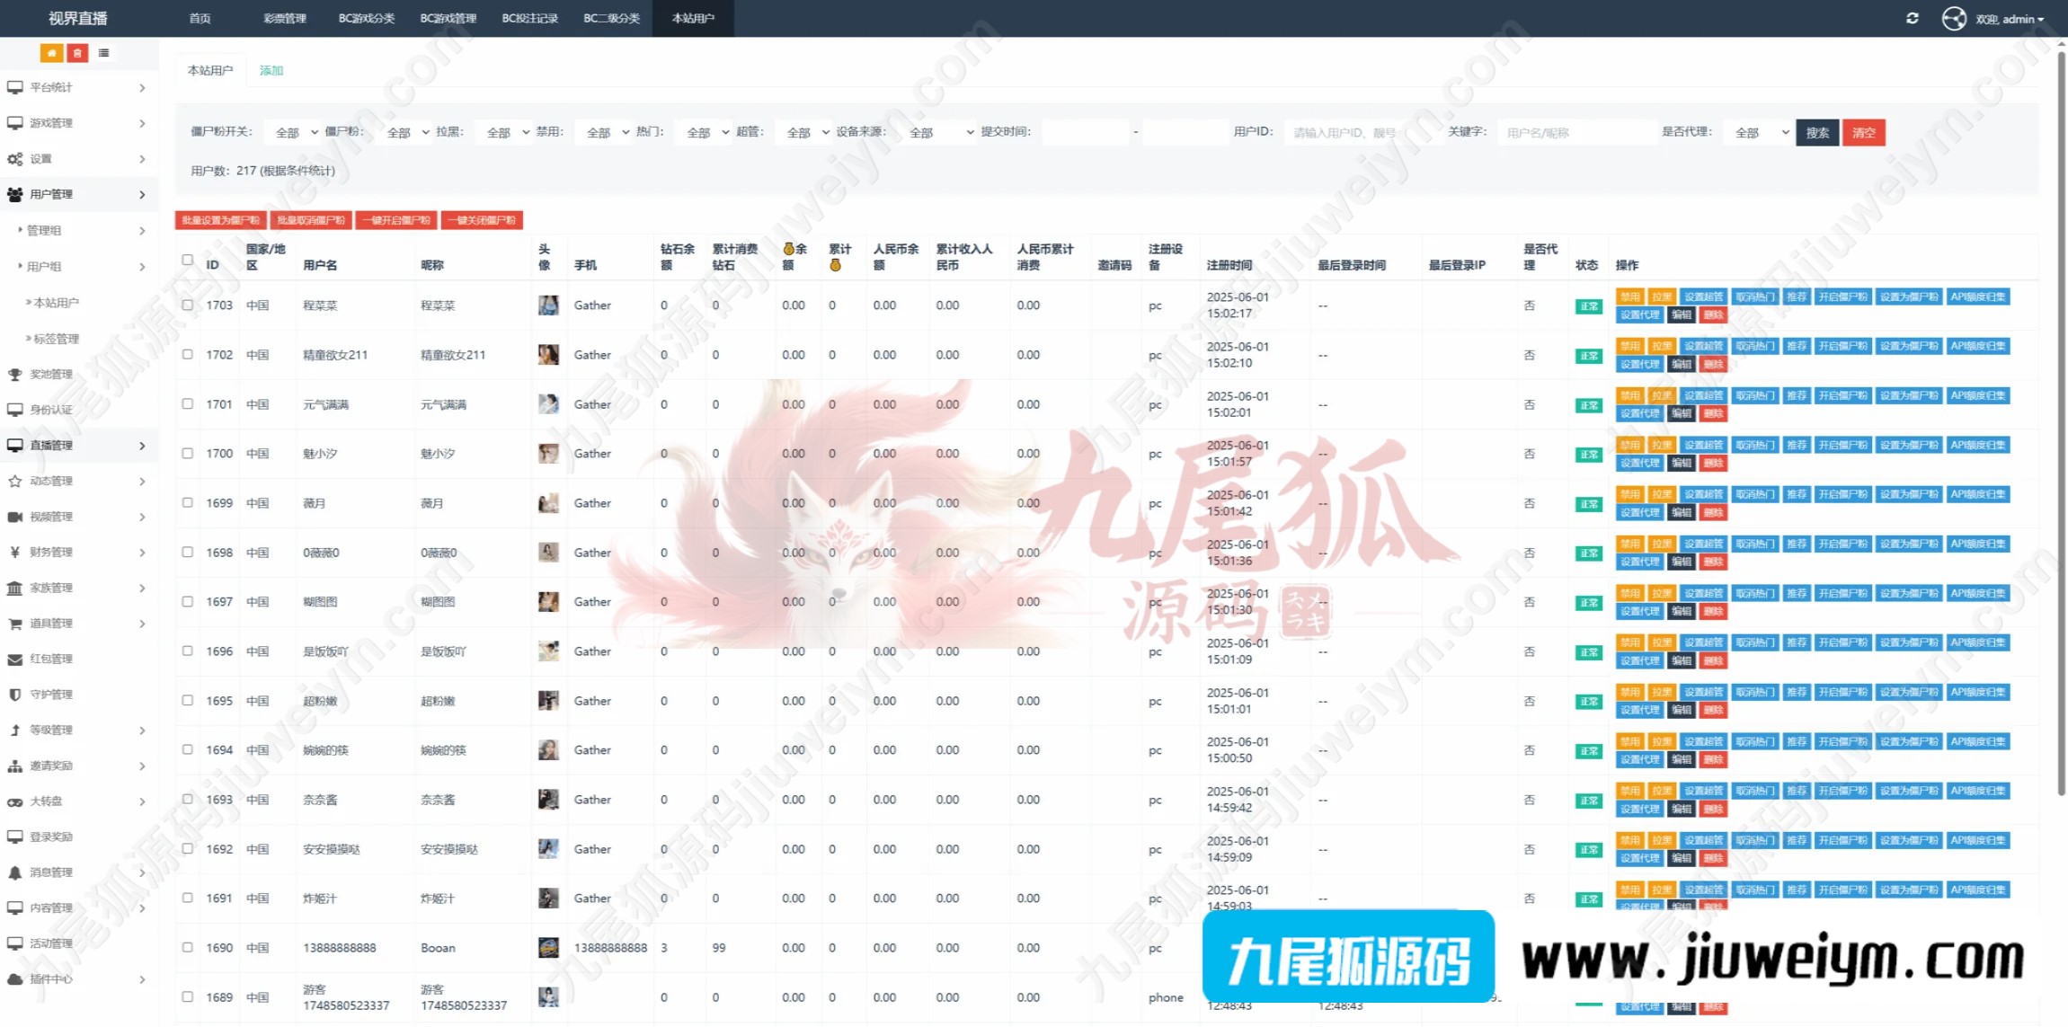Click the refresh icon in top bar
2068x1027 pixels.
[1912, 18]
